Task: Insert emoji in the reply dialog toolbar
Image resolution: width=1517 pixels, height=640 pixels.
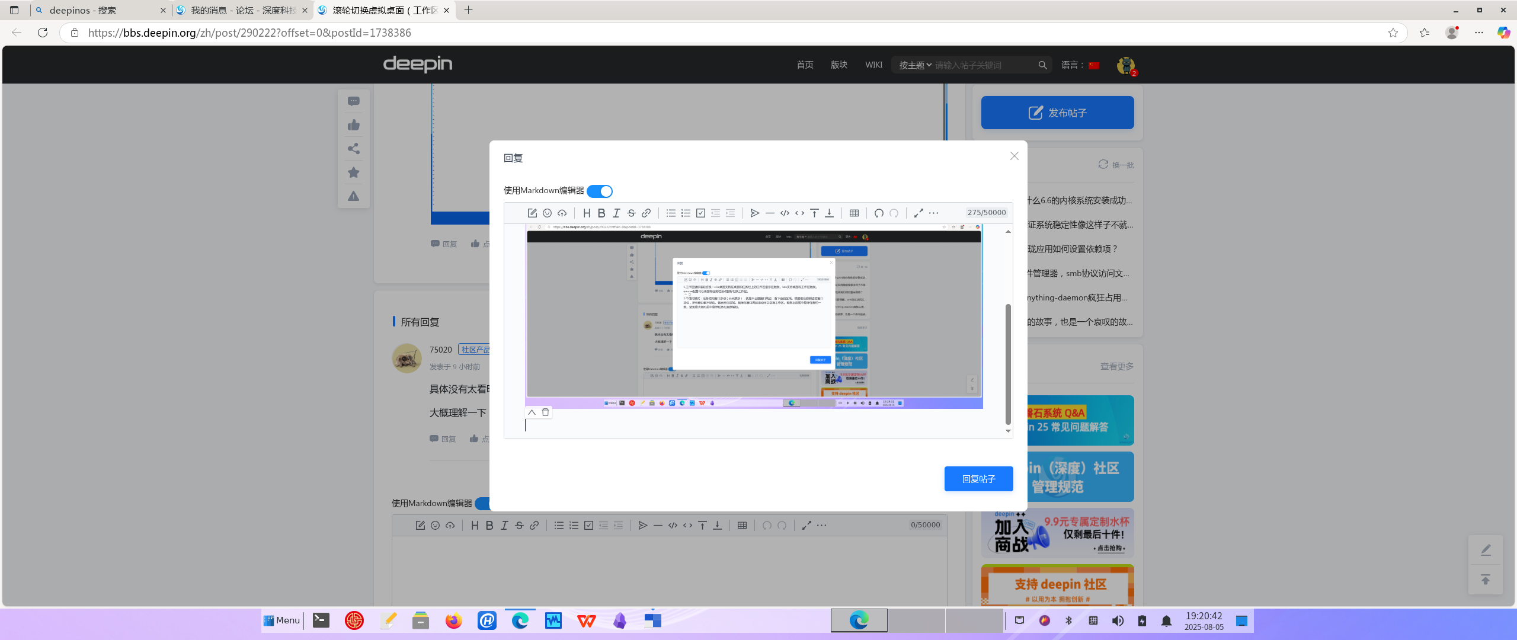Action: coord(547,213)
